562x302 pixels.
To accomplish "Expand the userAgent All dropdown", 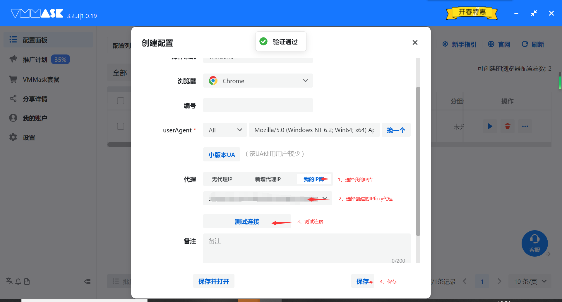I will coord(225,130).
